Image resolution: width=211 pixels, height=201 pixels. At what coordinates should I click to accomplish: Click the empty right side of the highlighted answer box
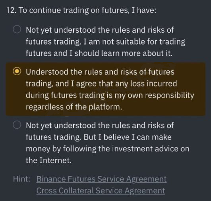200,89
